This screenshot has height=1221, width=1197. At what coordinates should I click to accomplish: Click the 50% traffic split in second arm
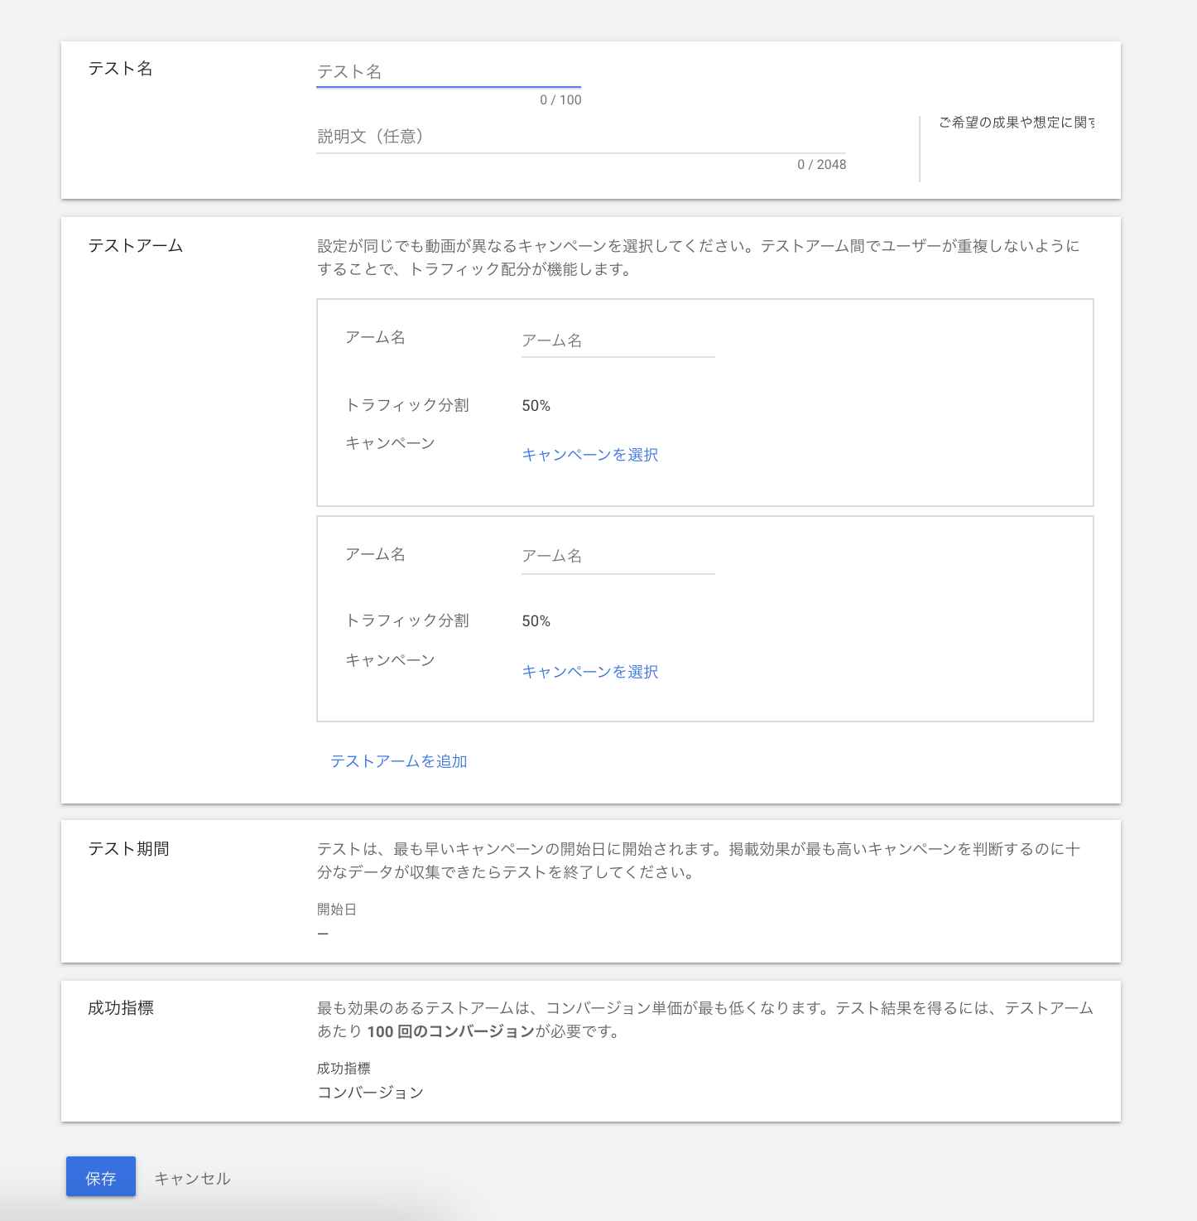pyautogui.click(x=536, y=621)
